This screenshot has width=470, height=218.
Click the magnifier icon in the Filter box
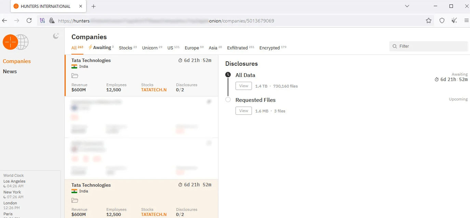(x=394, y=46)
